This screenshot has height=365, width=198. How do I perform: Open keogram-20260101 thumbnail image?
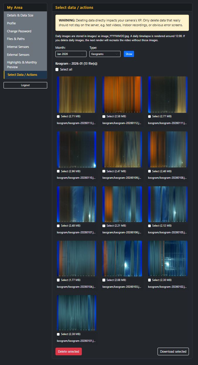[77, 313]
